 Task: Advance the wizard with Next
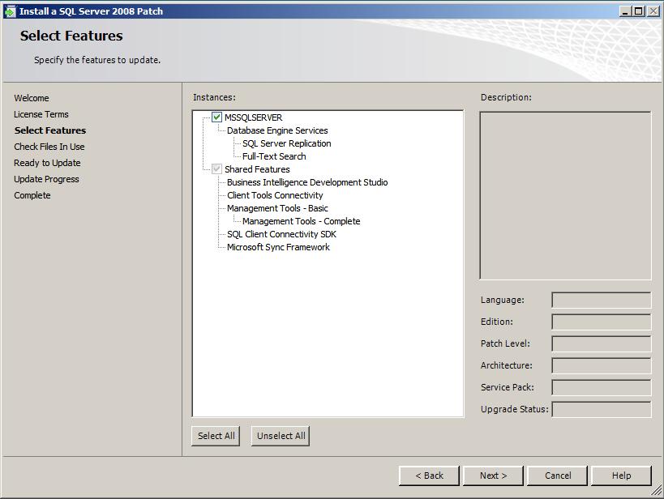point(492,476)
